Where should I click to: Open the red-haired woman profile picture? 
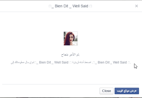tap(71, 39)
